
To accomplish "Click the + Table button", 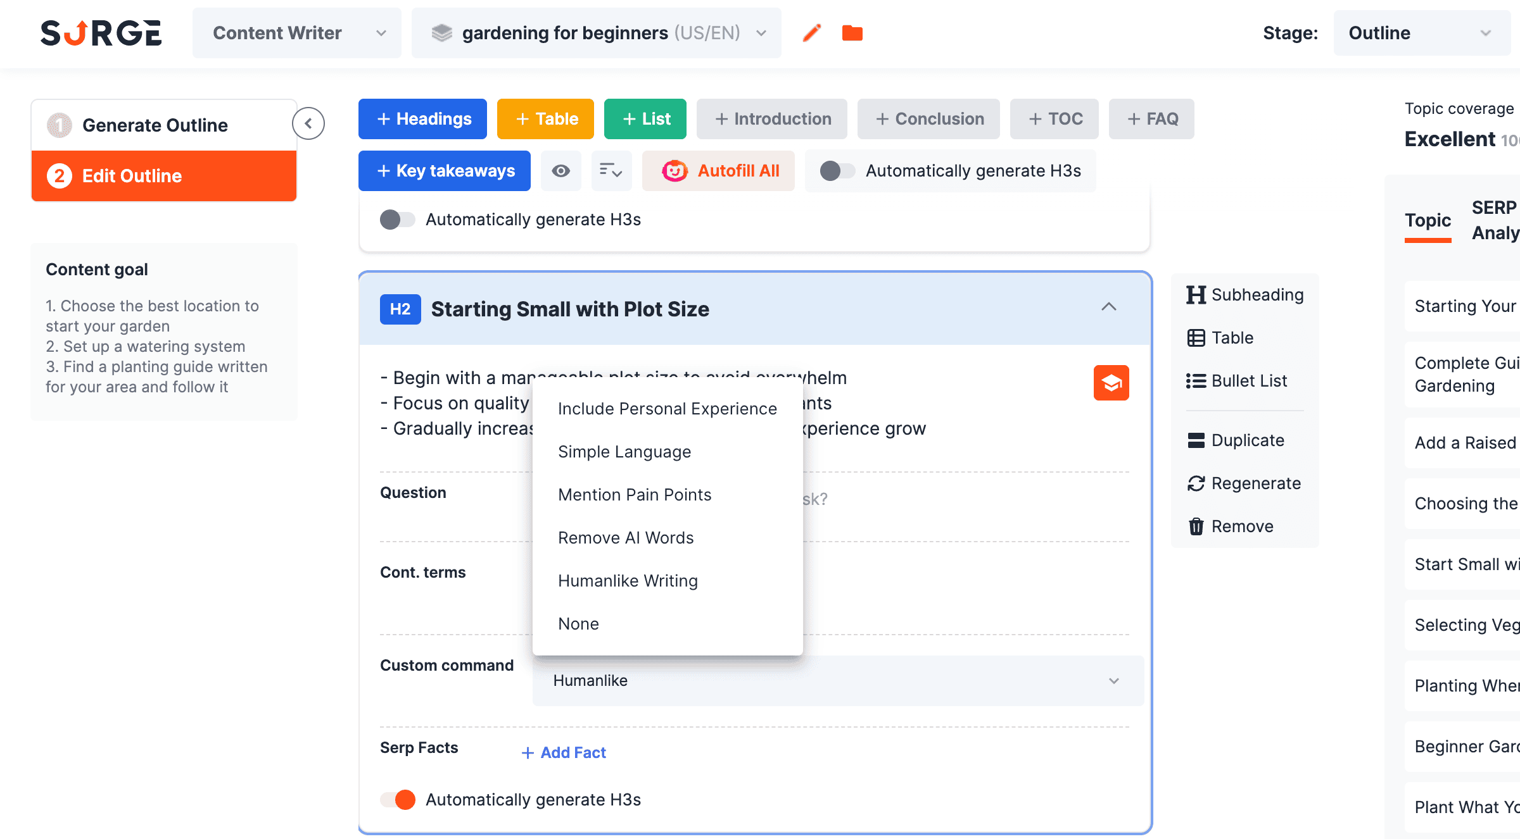I will [545, 119].
